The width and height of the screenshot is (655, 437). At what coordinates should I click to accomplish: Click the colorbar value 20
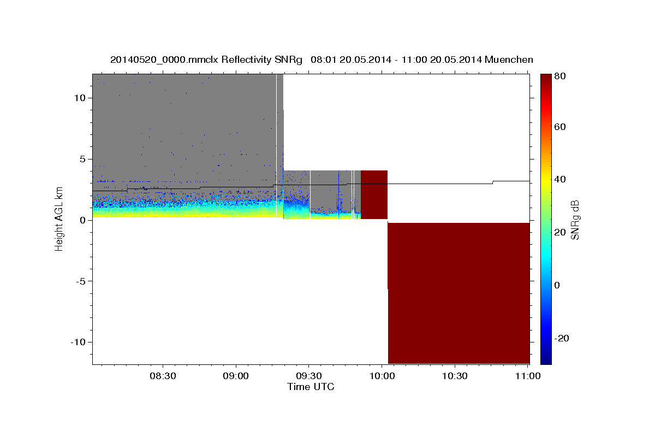click(x=560, y=232)
